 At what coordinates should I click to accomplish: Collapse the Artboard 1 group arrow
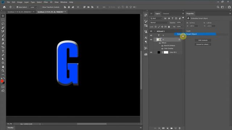(154, 31)
